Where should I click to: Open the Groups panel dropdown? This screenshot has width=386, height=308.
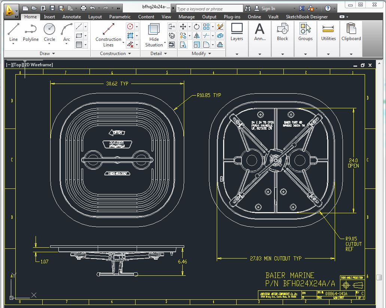click(305, 54)
